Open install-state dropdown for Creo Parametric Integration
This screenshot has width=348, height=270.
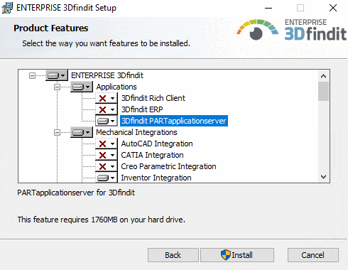tap(107, 166)
